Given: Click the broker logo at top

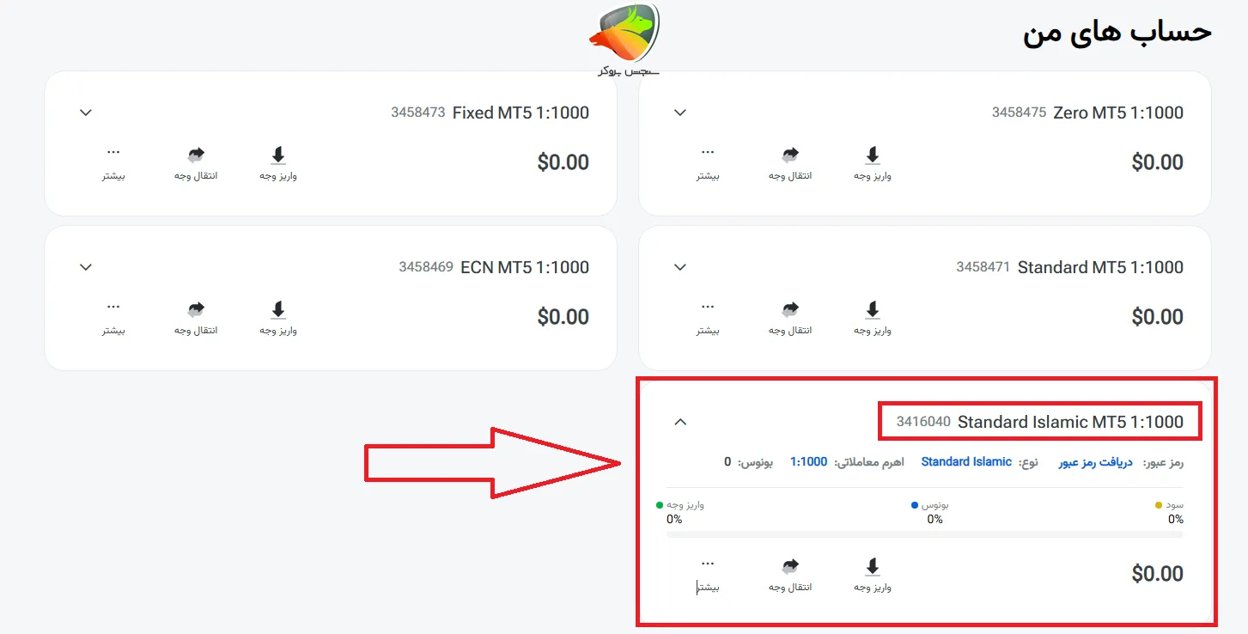Looking at the screenshot, I should pos(624,39).
